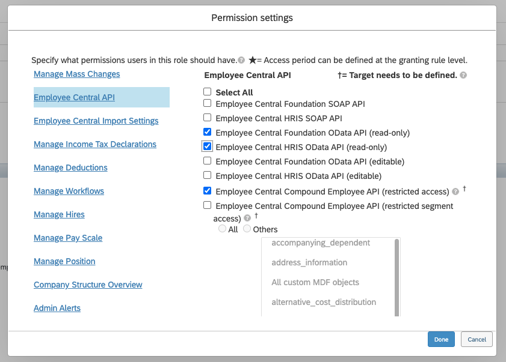Enable Employee Central Foundation SOAP API
The height and width of the screenshot is (362, 506).
(x=208, y=103)
